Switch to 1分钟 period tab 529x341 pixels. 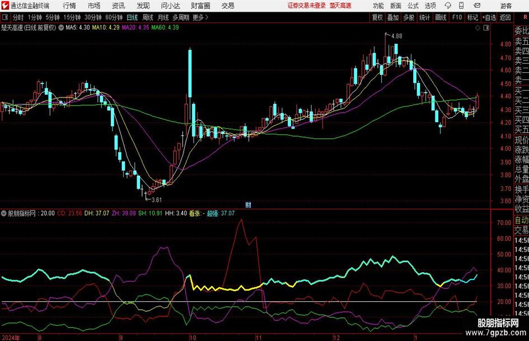point(35,17)
